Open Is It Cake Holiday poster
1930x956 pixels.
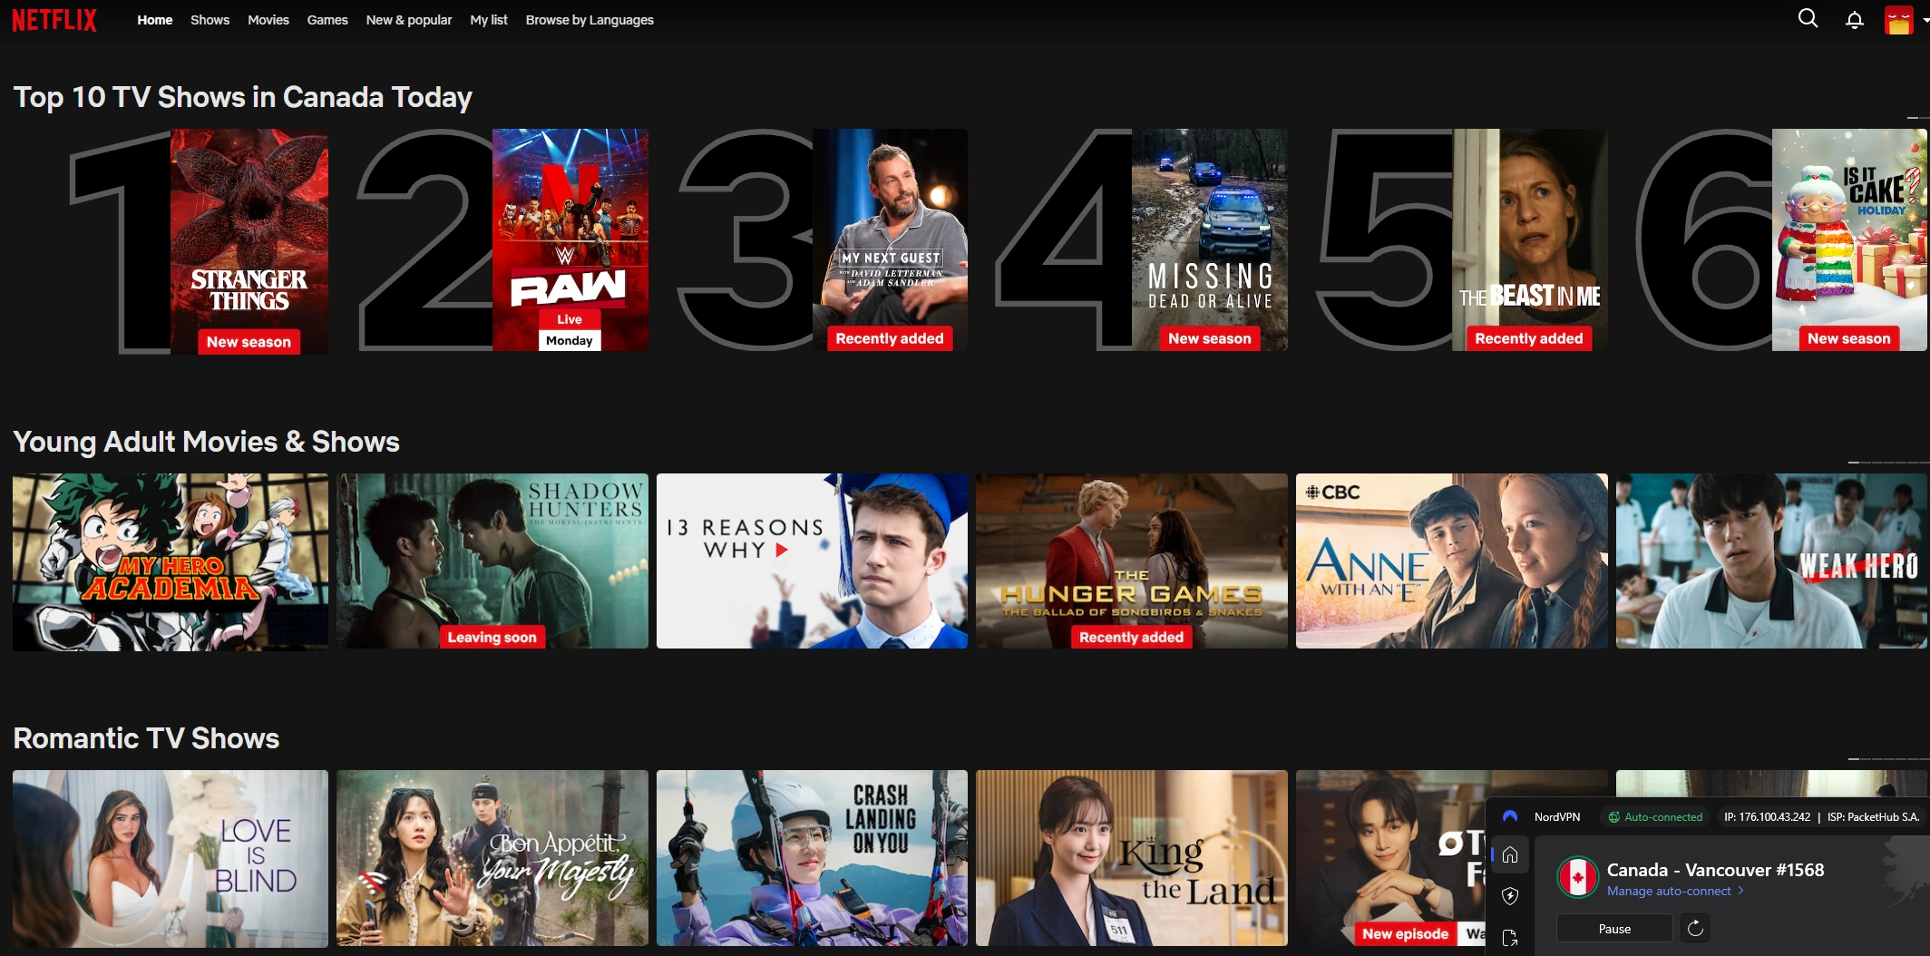point(1849,240)
